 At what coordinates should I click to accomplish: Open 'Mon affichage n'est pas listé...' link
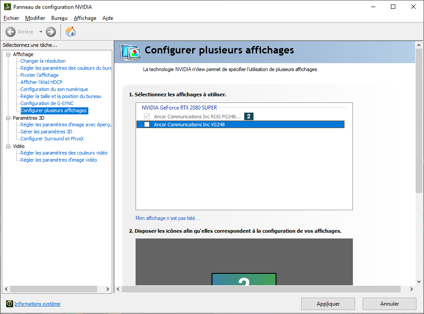(167, 218)
